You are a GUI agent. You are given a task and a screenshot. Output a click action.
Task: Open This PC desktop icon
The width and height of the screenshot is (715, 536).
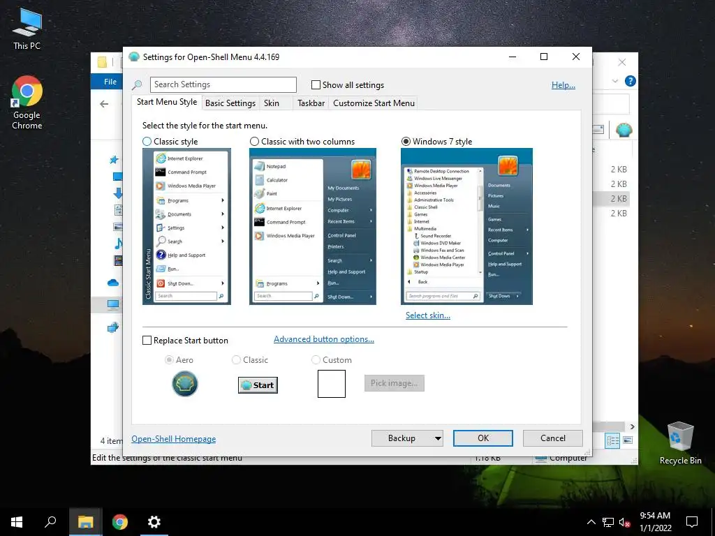[27, 29]
